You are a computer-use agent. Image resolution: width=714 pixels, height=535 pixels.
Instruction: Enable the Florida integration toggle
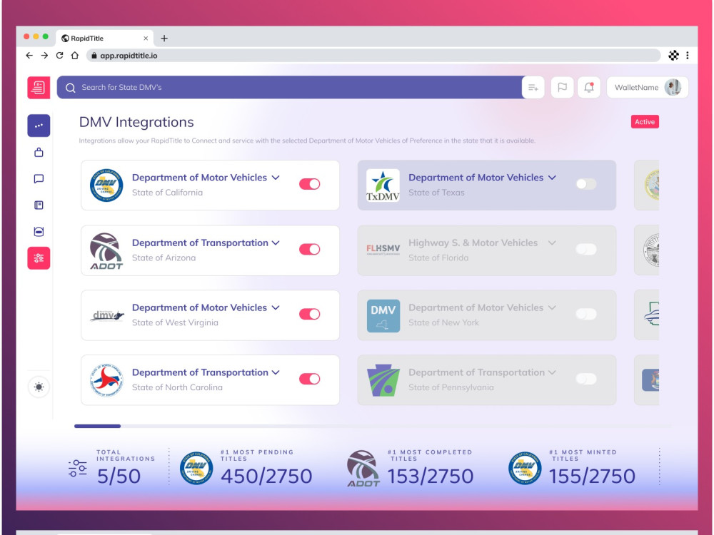tap(586, 249)
